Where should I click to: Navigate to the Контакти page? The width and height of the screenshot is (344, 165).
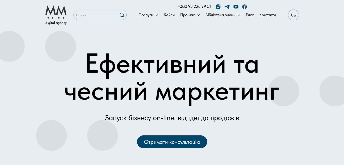pos(267,15)
